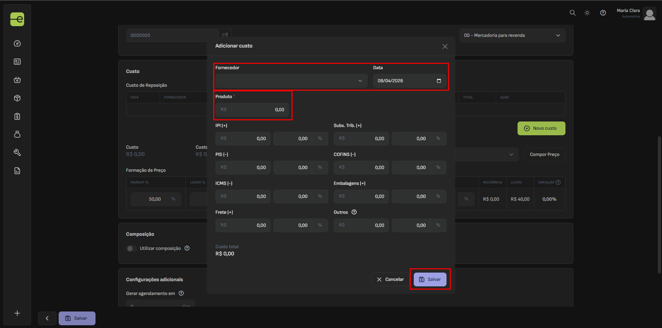This screenshot has height=328, width=662.
Task: Click the Compor Preço button
Action: click(544, 155)
